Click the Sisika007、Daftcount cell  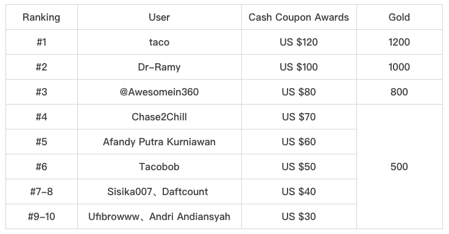[x=159, y=191]
